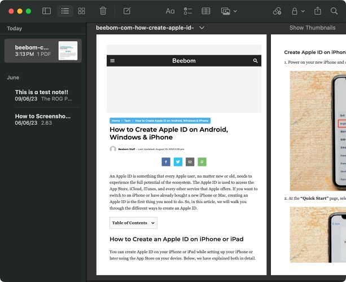
Task: Open the media attachment menu
Action: click(229, 11)
